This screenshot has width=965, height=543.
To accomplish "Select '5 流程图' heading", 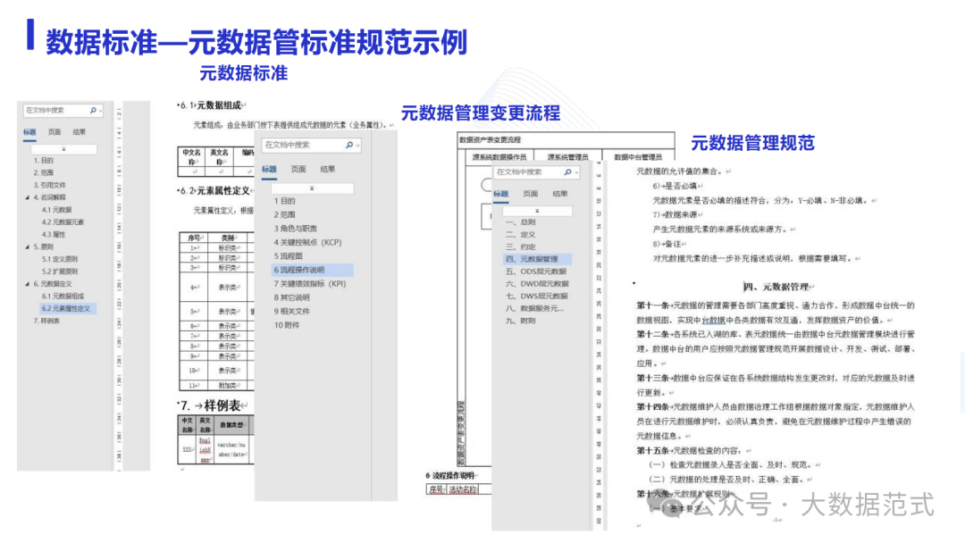I will [x=288, y=256].
